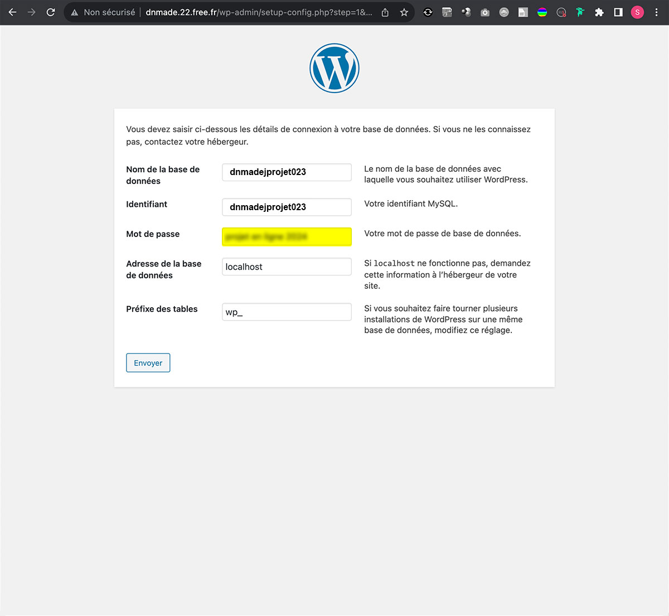The height and width of the screenshot is (616, 669).
Task: Click the camera screenshot extension icon
Action: point(485,12)
